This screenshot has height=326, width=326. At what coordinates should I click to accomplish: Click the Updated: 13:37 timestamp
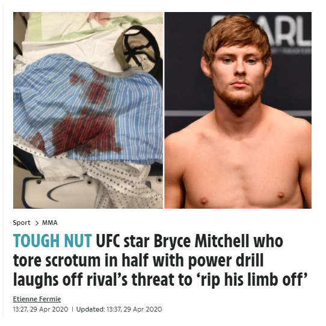click(x=119, y=309)
